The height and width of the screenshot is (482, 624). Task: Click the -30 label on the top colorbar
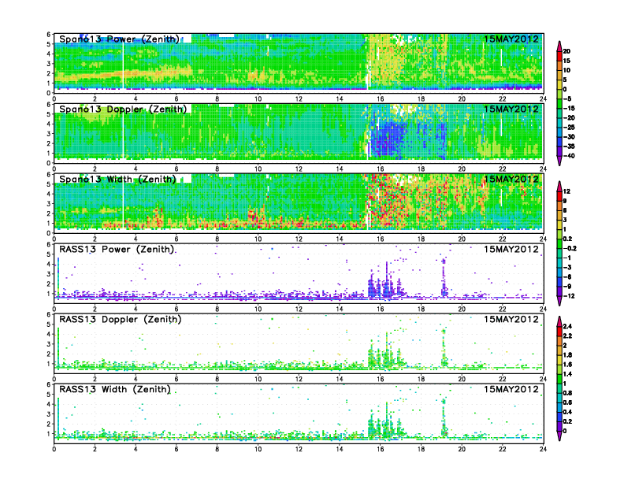point(569,137)
